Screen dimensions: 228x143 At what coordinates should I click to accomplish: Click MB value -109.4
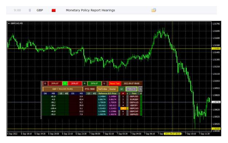[54, 108]
